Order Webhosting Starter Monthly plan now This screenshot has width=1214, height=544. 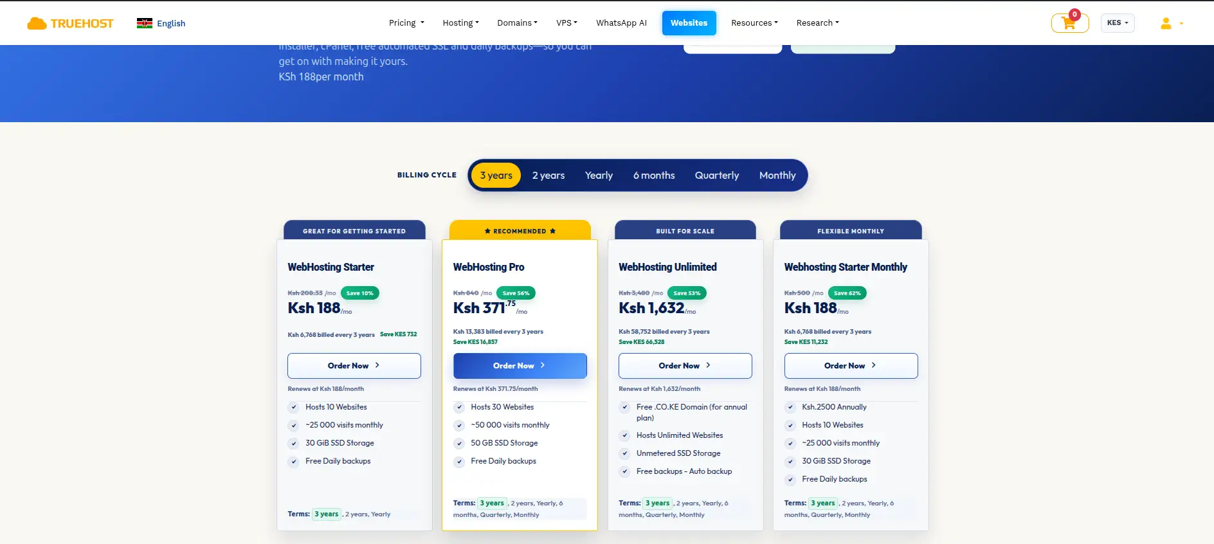851,366
